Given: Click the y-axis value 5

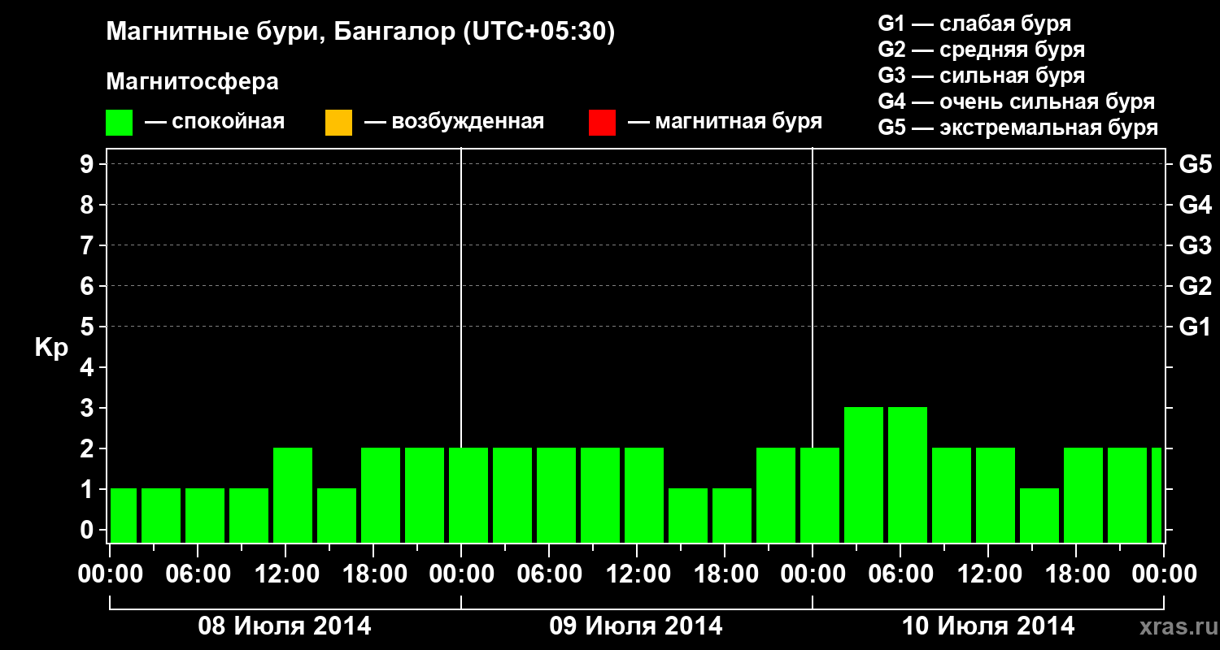Looking at the screenshot, I should pos(89,327).
